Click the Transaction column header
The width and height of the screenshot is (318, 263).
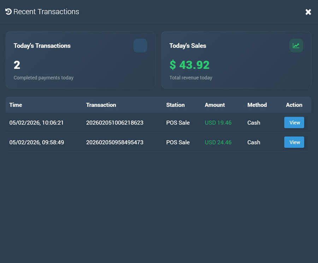point(101,105)
